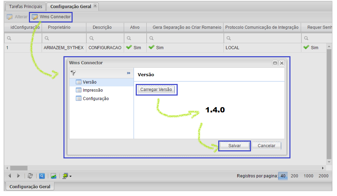Screen dimensions: 337x196
Task: Open the export icon dropdown arrow
Action: tap(70, 176)
